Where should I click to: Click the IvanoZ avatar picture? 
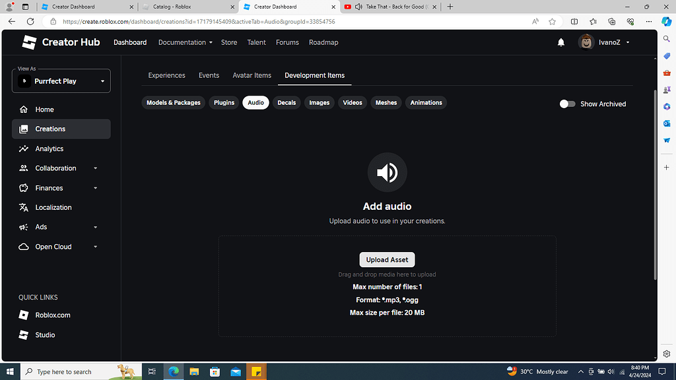coord(586,42)
